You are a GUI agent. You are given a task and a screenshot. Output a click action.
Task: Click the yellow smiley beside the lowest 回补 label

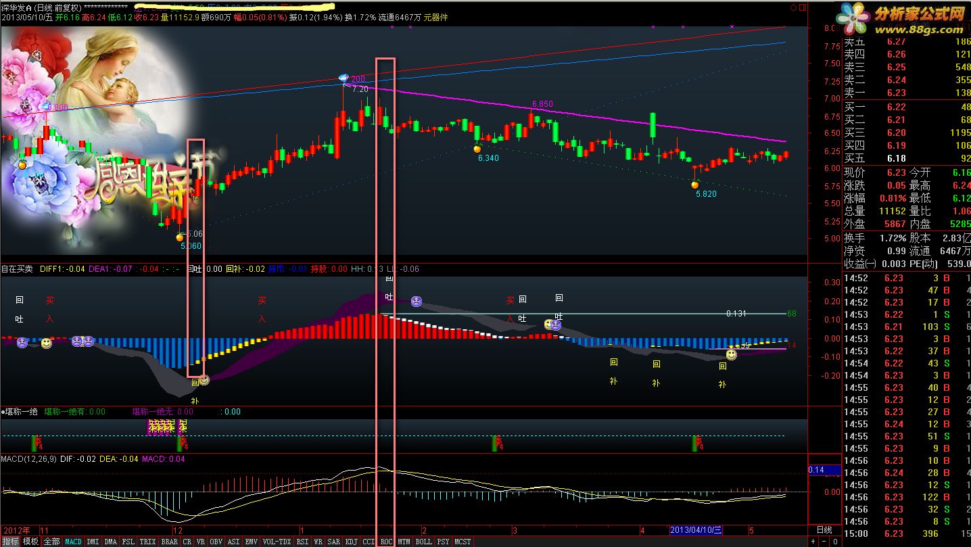pos(204,380)
